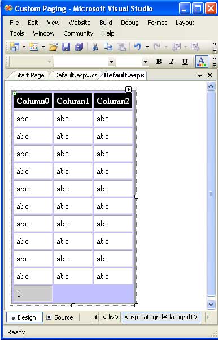Select the Default.aspx tab
The width and height of the screenshot is (218, 340).
point(124,75)
